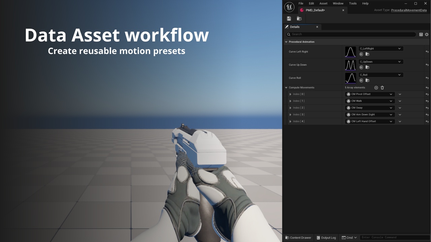Viewport: 431px width, 242px height.
Task: Open CM Sway class dropdown
Action: pyautogui.click(x=370, y=108)
